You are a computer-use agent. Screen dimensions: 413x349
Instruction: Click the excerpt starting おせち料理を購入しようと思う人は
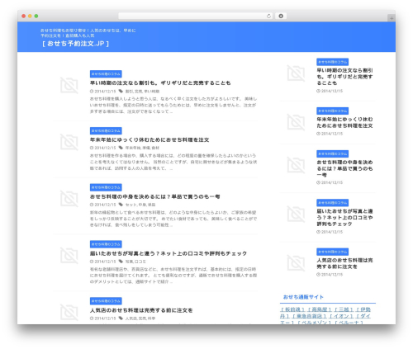coord(173,105)
